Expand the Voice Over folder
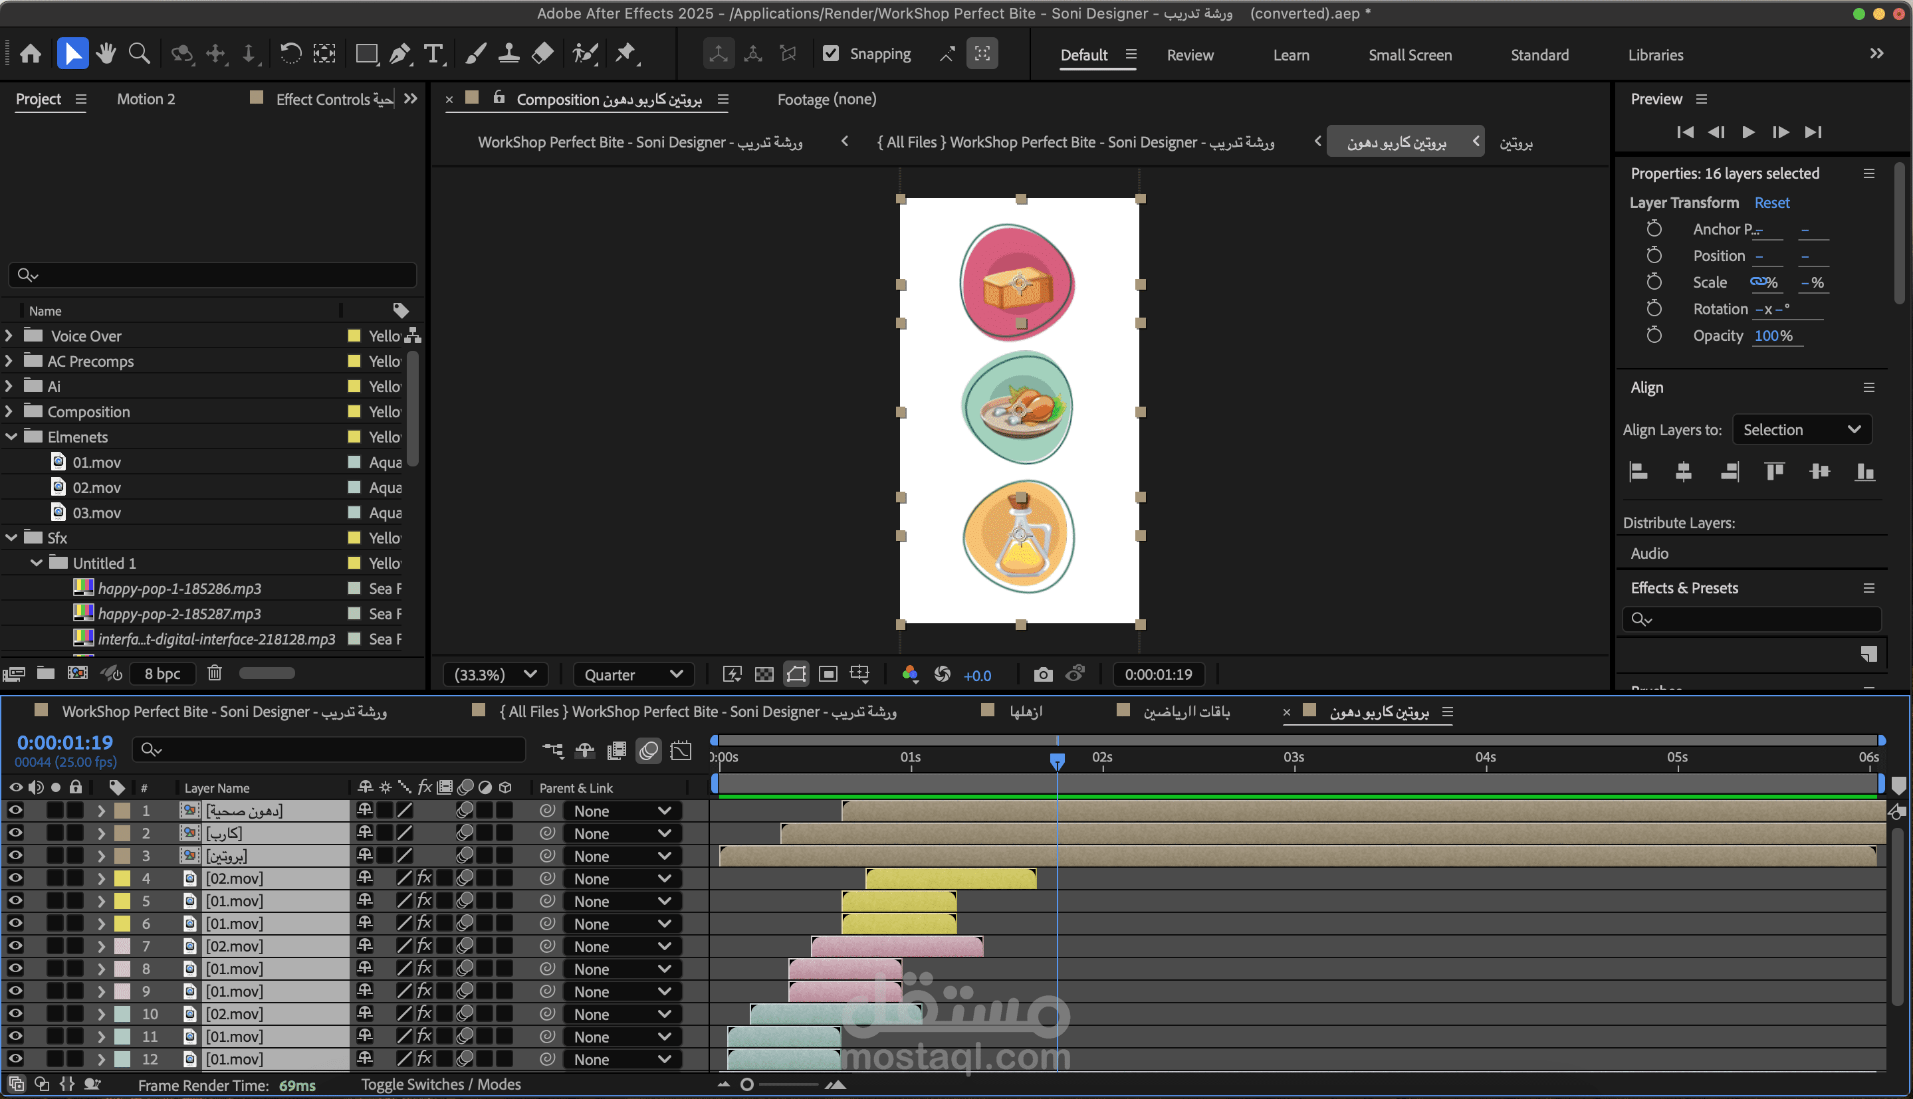1913x1099 pixels. pyautogui.click(x=9, y=336)
